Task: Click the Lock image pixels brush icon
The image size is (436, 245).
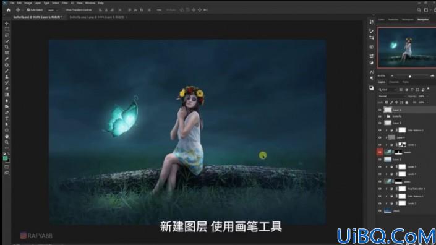Action: (391, 103)
